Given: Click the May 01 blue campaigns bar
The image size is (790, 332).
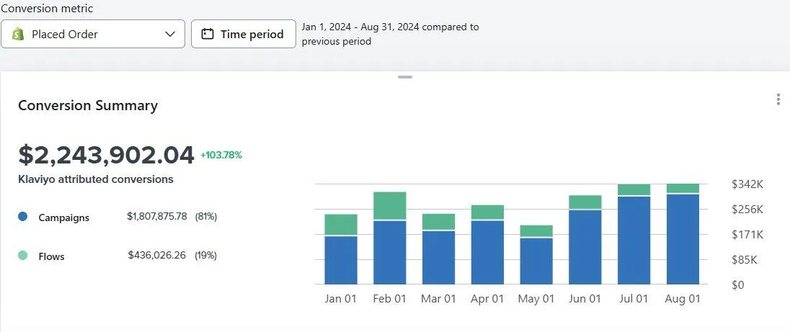Looking at the screenshot, I should point(536,261).
